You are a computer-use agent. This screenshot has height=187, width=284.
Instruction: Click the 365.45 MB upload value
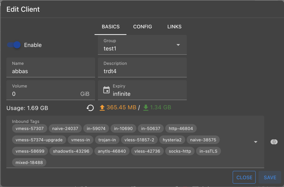coord(121,107)
